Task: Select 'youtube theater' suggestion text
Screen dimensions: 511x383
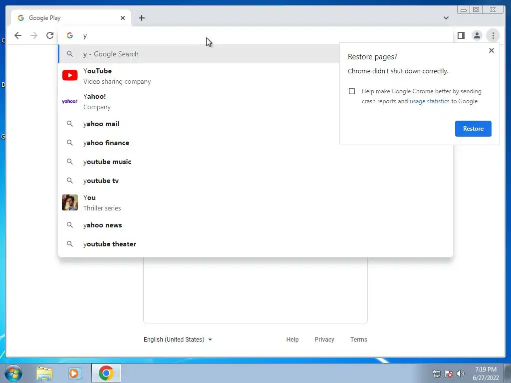Action: point(109,244)
